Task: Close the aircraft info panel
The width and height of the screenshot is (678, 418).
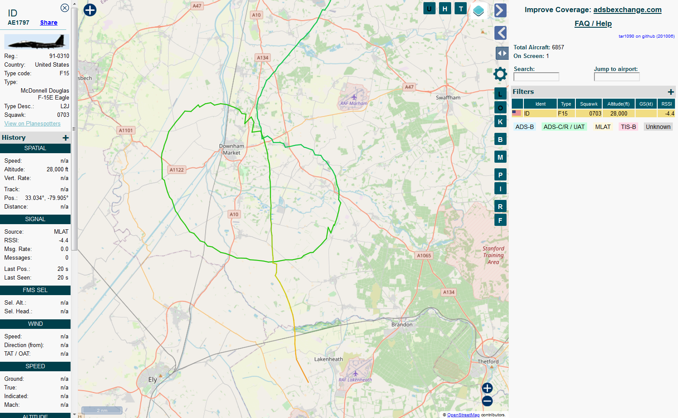Action: click(x=65, y=8)
